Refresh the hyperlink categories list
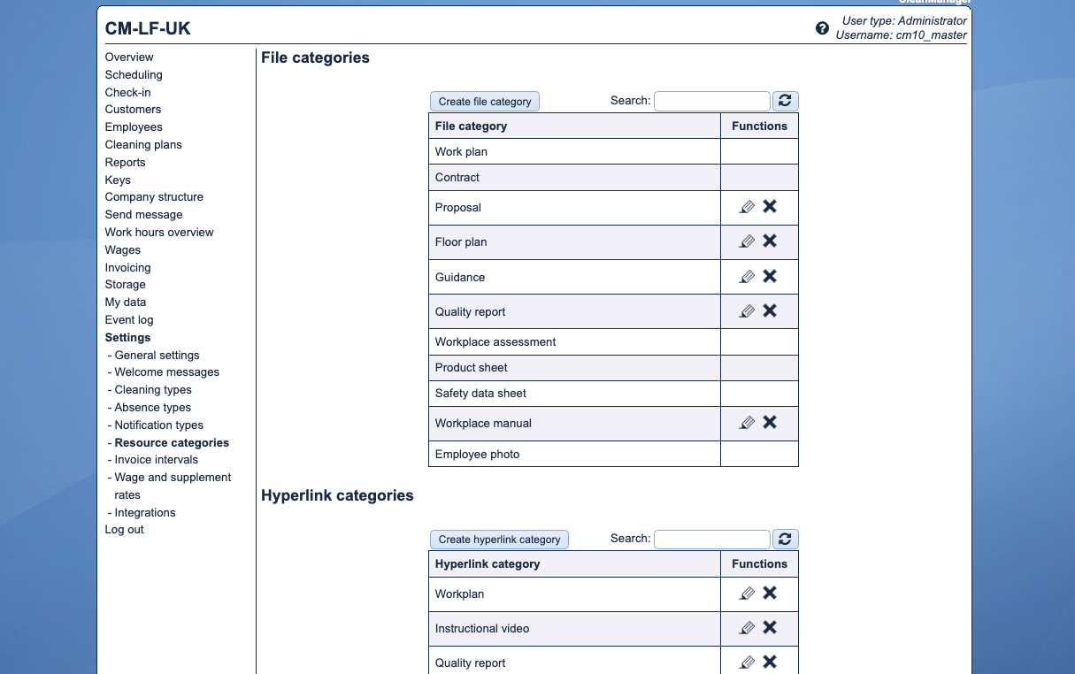The image size is (1075, 674). (785, 539)
